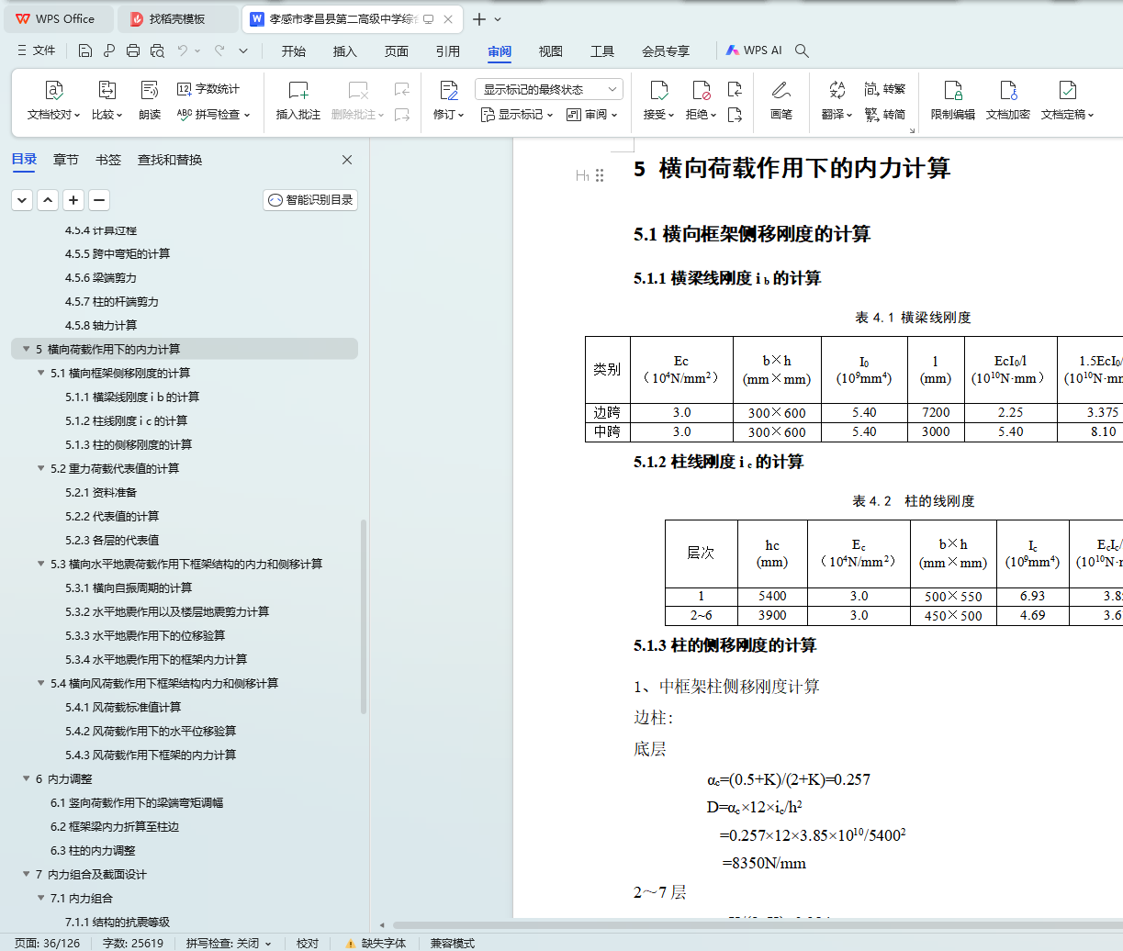Image resolution: width=1123 pixels, height=951 pixels.
Task: Click the outline collapse down-arrow button
Action: 22,200
